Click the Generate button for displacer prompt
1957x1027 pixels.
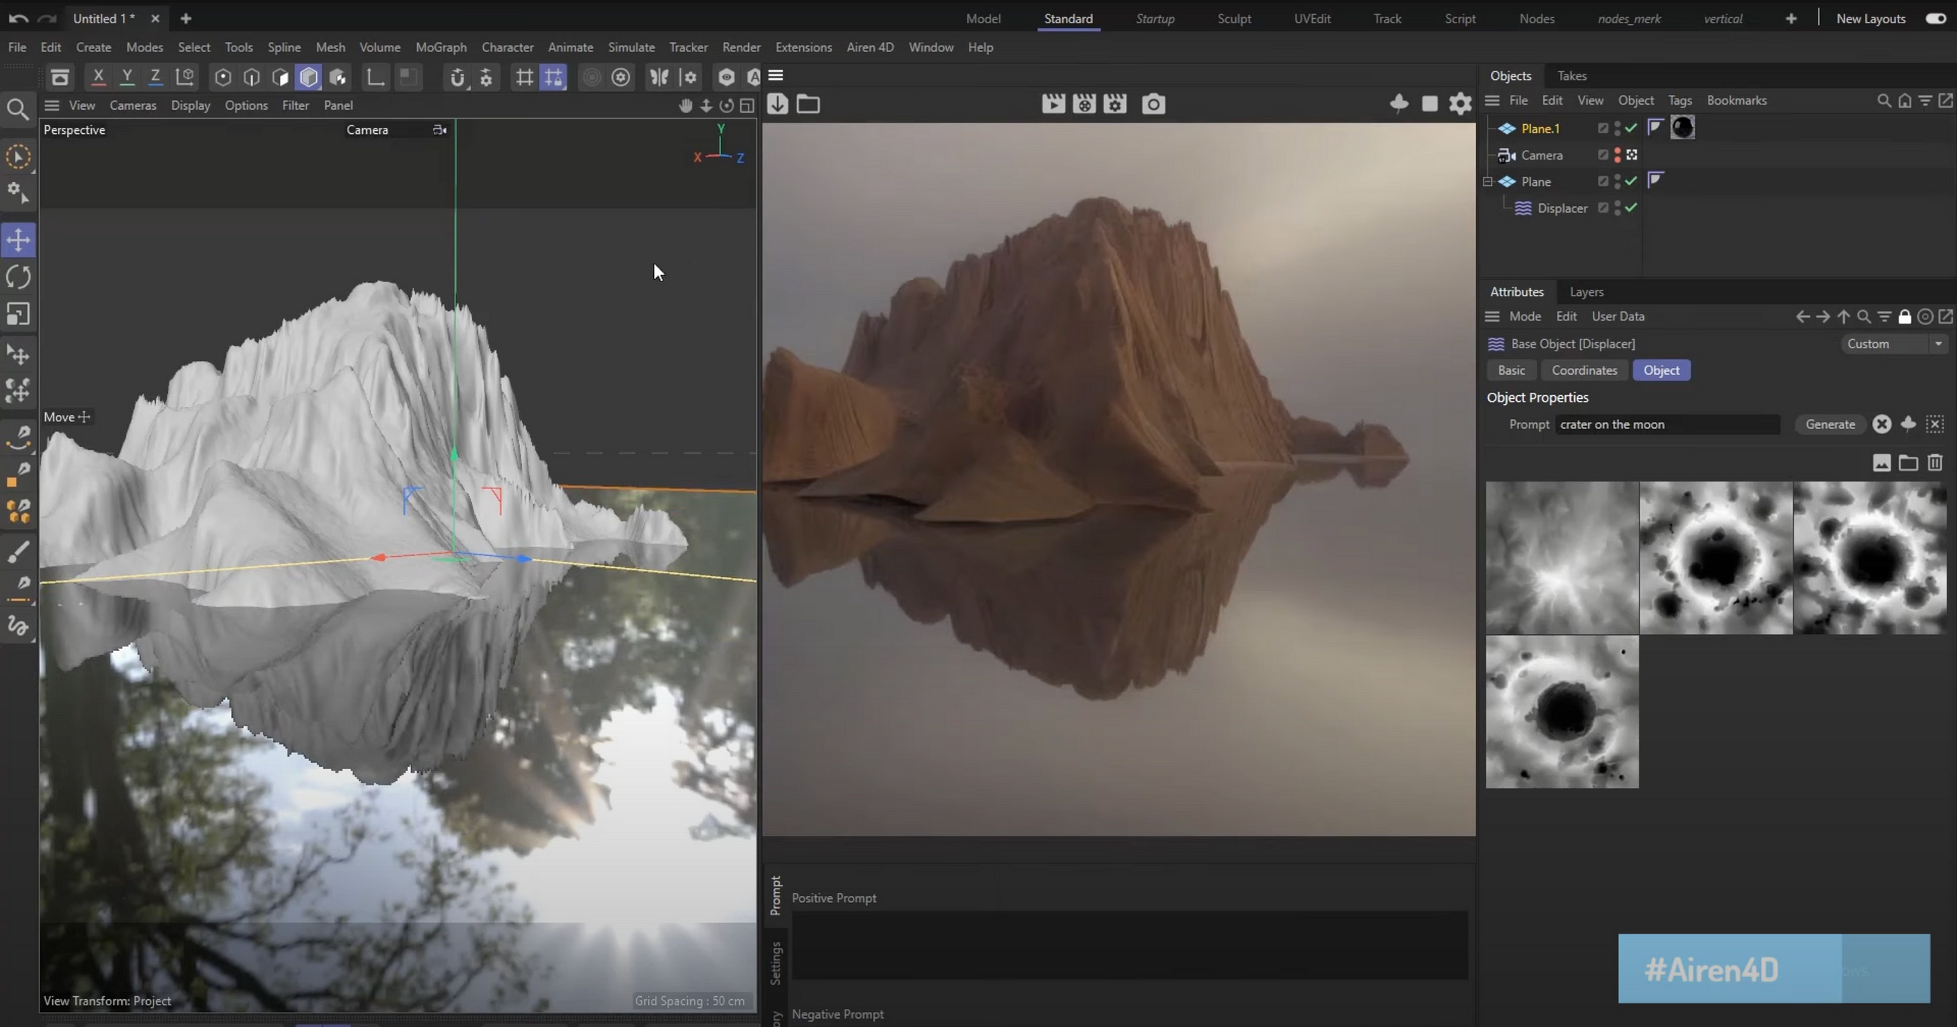pos(1829,423)
